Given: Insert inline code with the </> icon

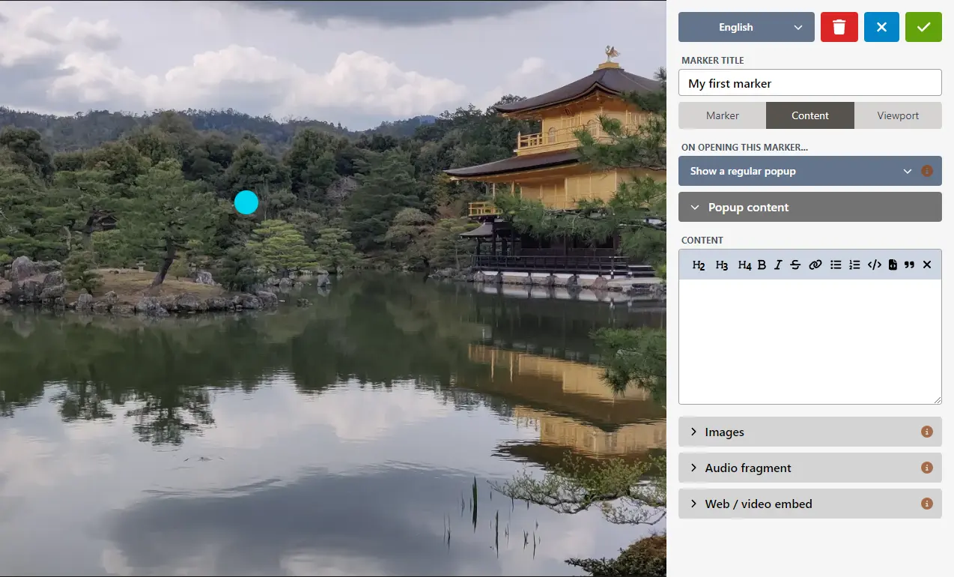Looking at the screenshot, I should click(x=874, y=265).
